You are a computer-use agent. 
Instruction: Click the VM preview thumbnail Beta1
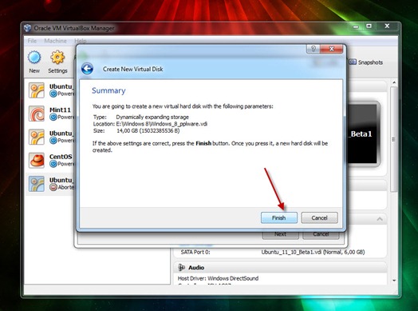(363, 134)
